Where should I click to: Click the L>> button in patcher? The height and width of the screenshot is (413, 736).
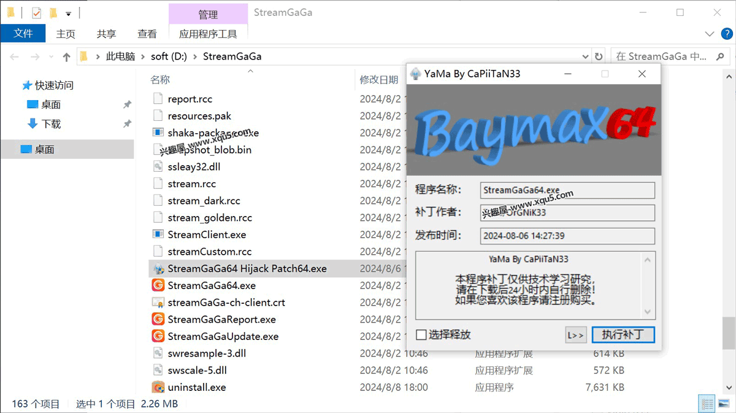575,335
